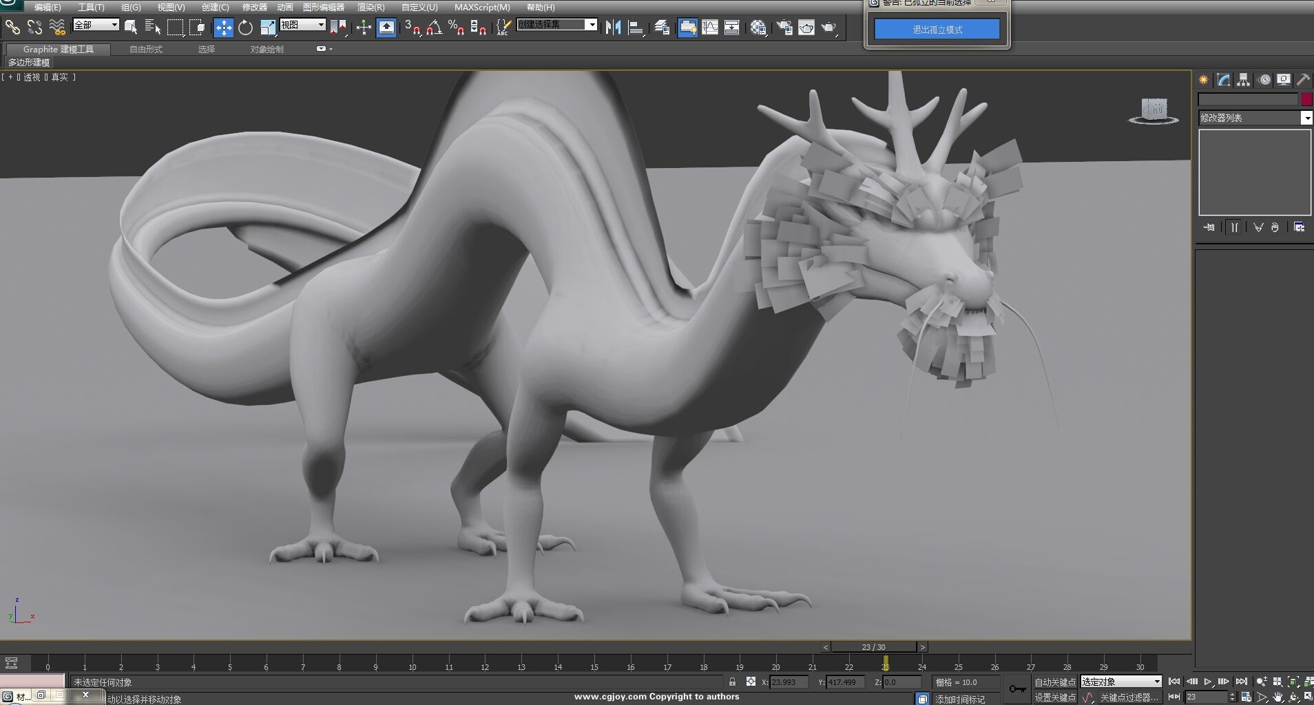Open the Material Editor checkered sphere icon
The height and width of the screenshot is (705, 1314).
point(758,28)
